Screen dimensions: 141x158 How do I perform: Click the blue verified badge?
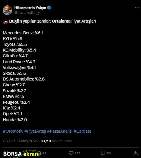click(49, 8)
